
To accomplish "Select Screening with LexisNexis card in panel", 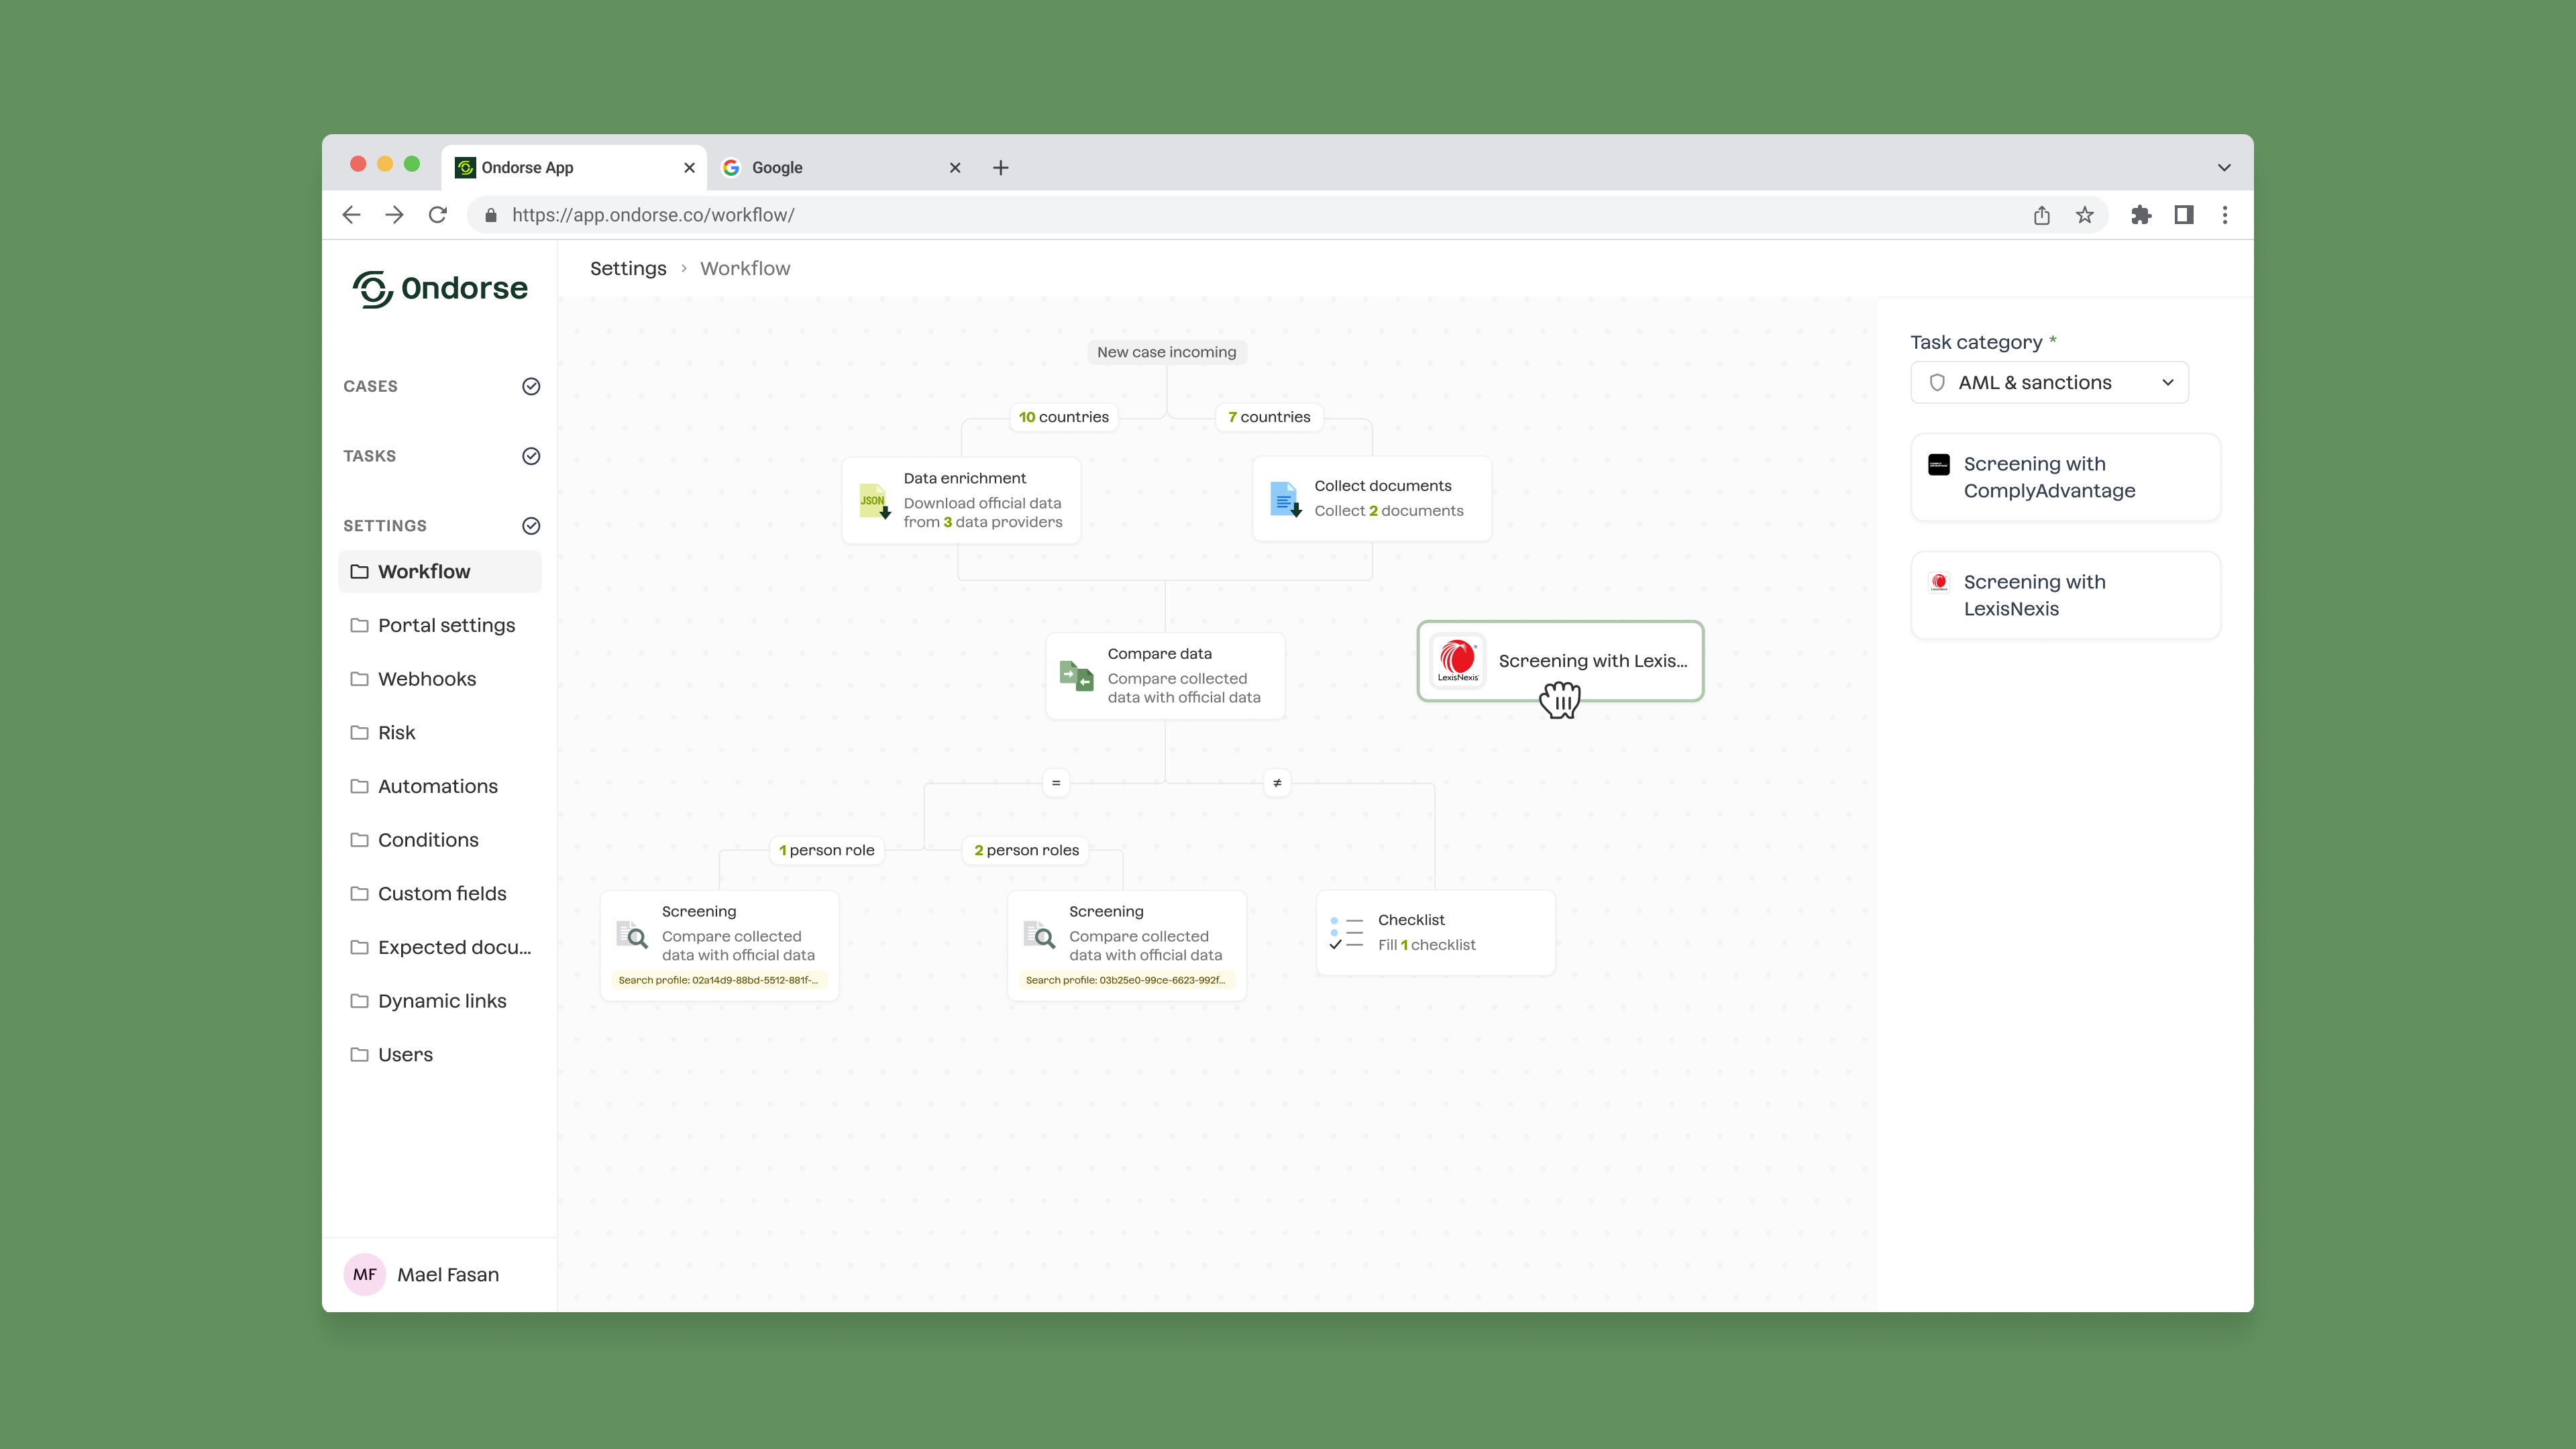I will pos(2065,595).
